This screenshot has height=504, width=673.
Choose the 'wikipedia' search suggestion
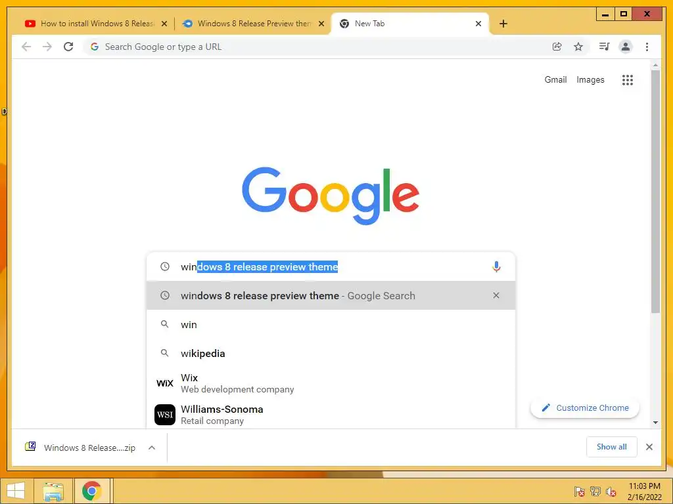pyautogui.click(x=331, y=353)
